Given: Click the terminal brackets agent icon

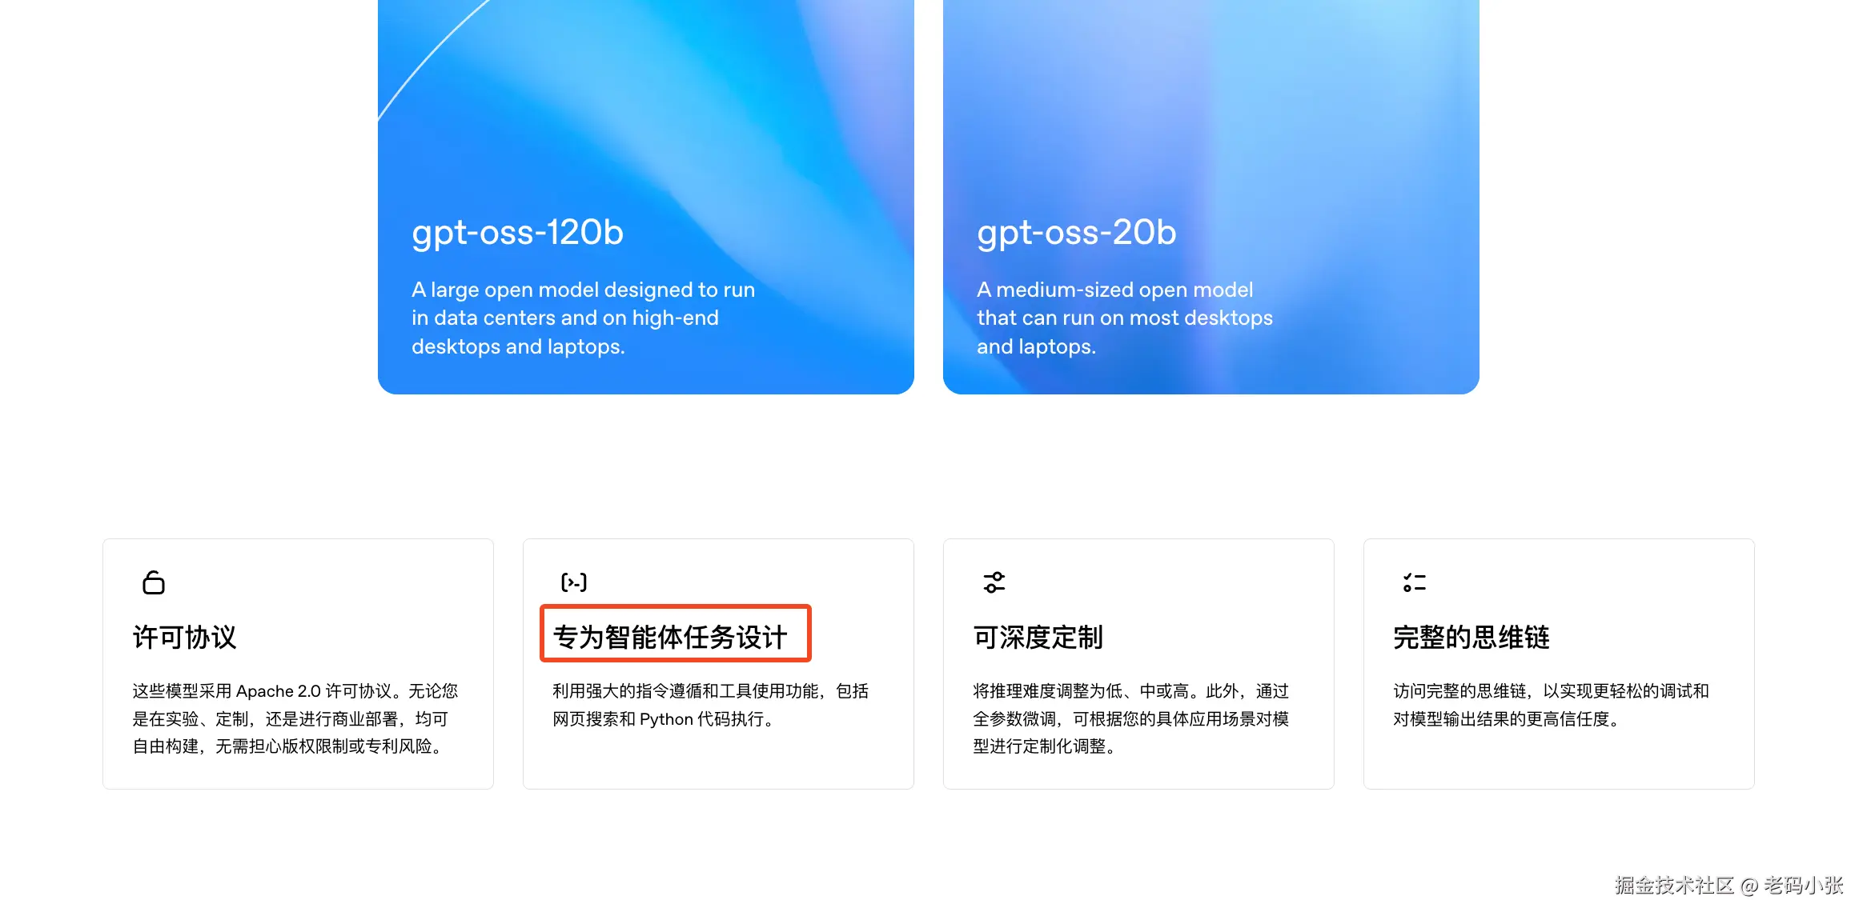Looking at the screenshot, I should point(574,582).
